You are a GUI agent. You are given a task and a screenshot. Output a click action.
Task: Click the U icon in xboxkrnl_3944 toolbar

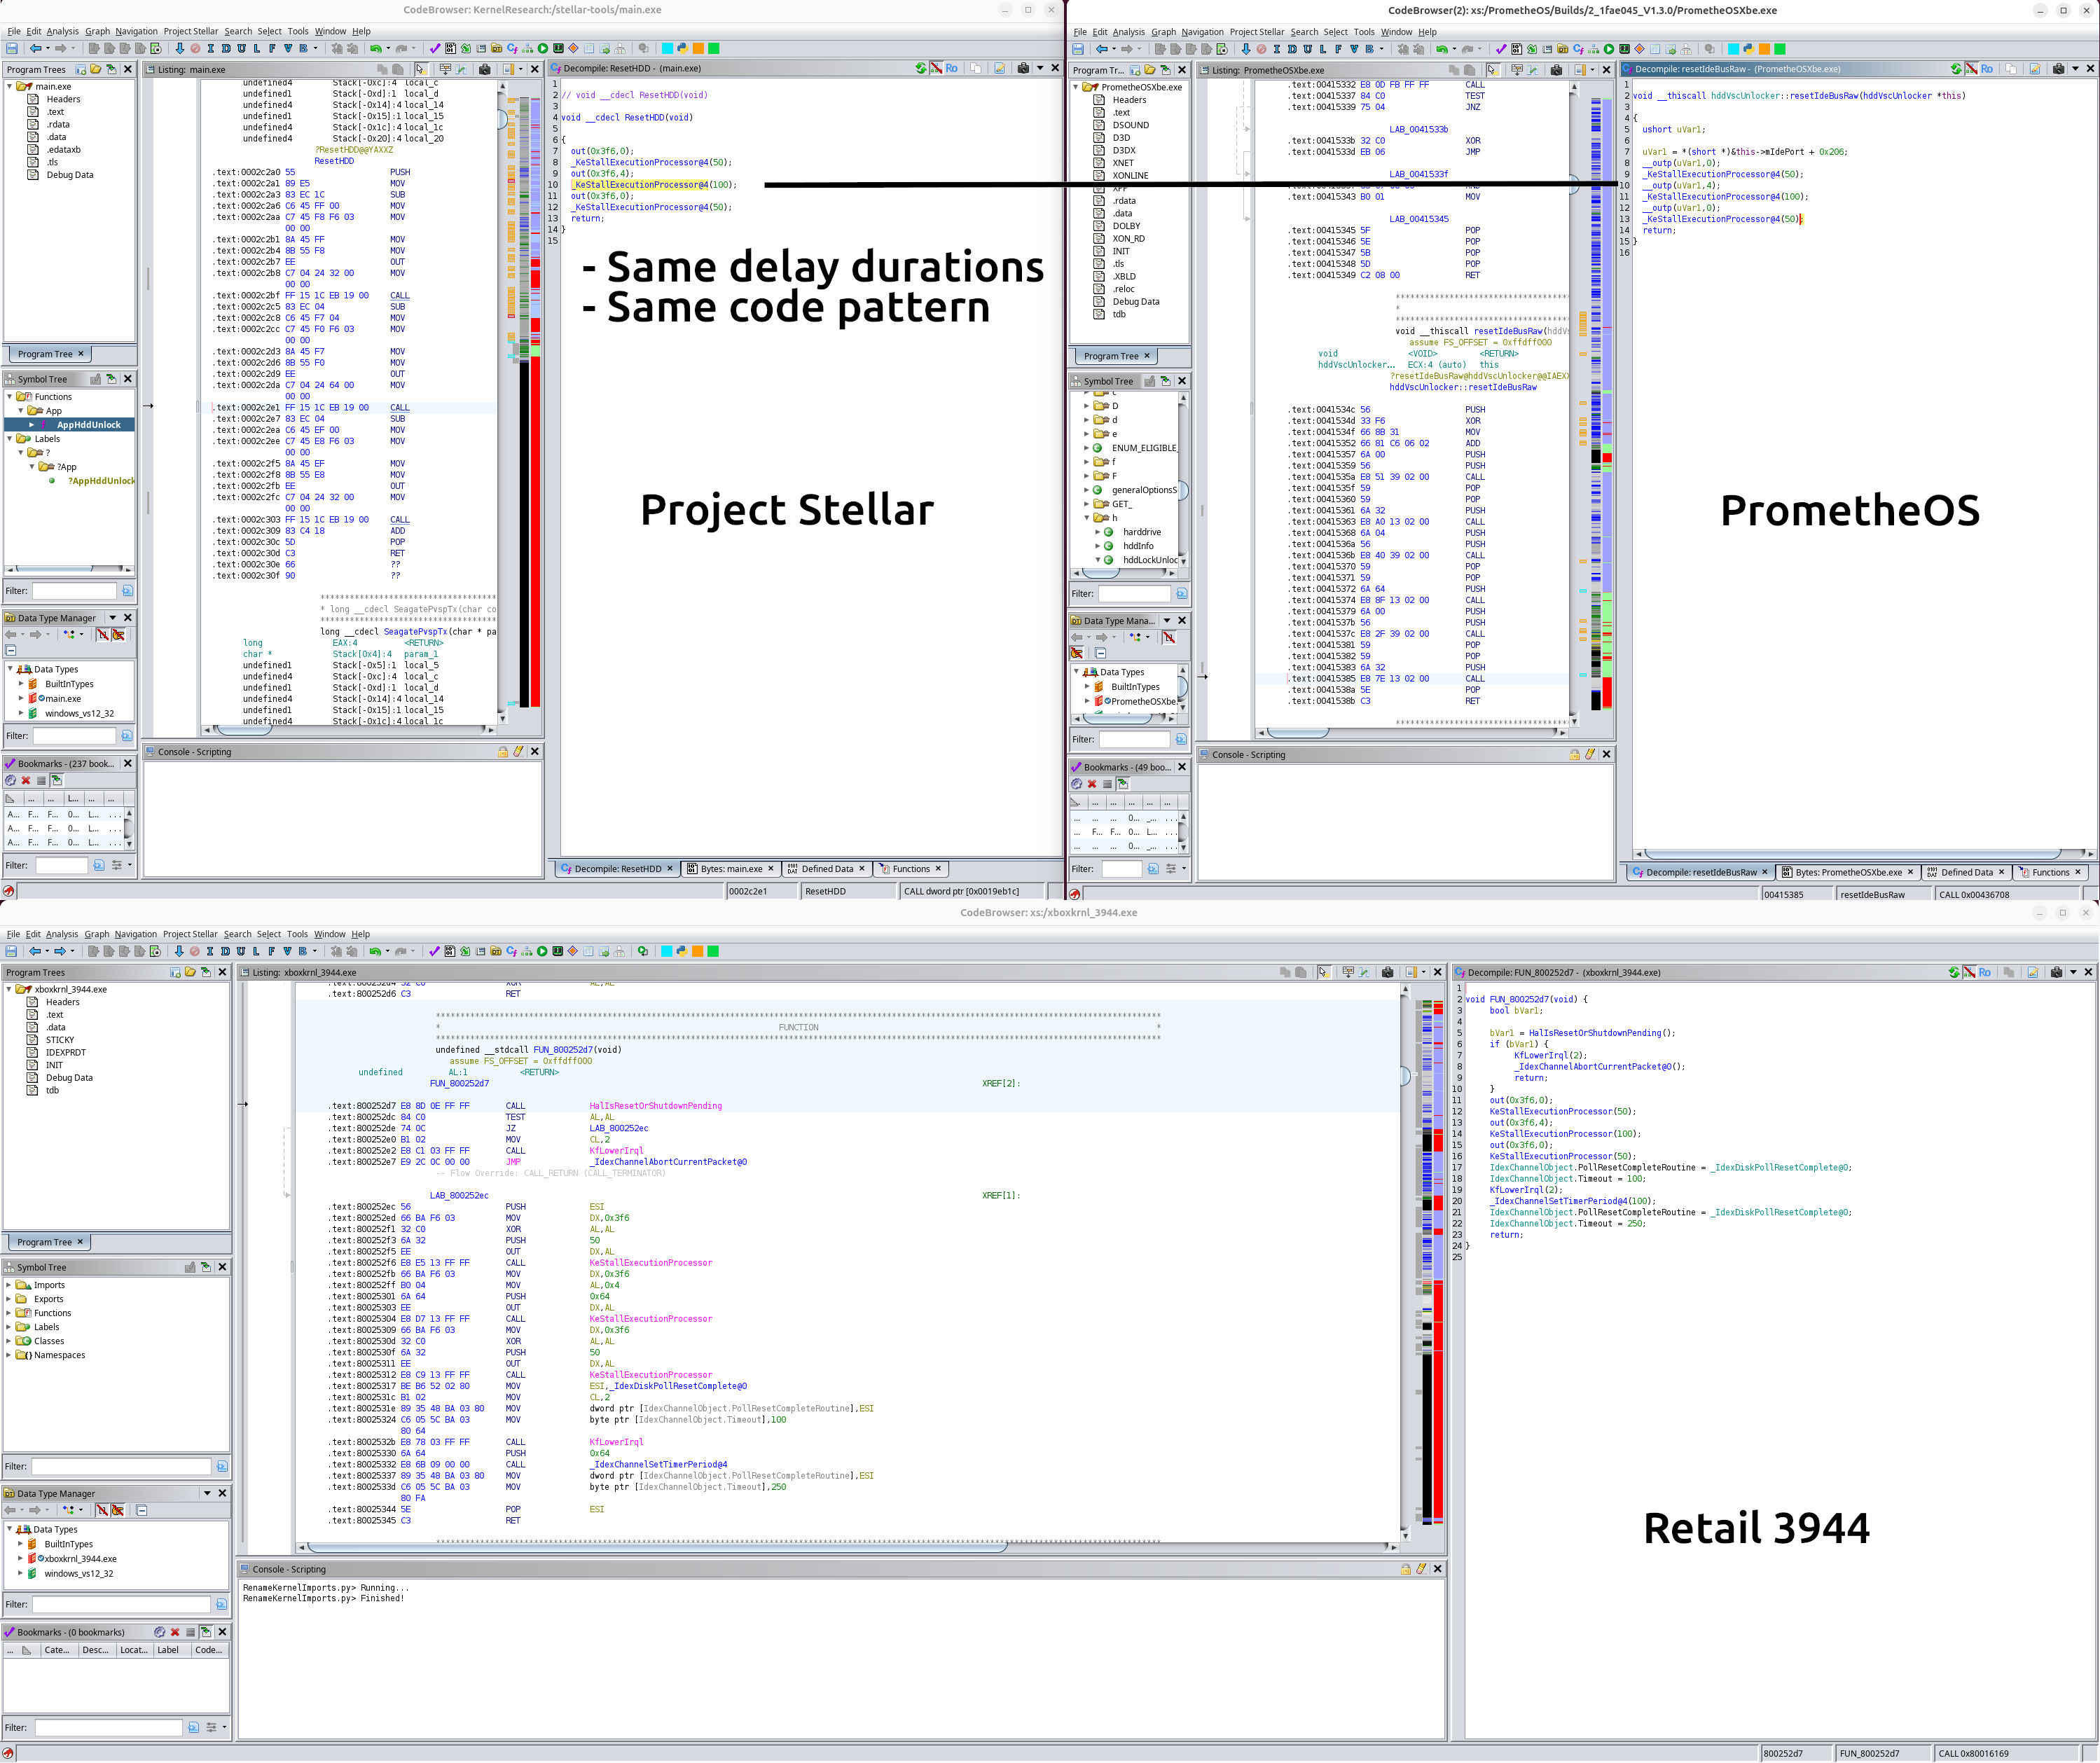pyautogui.click(x=240, y=951)
